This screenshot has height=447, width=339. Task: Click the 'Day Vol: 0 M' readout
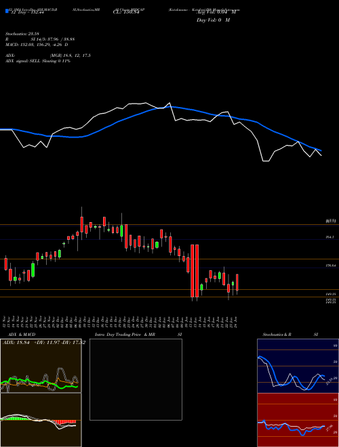[x=213, y=20]
